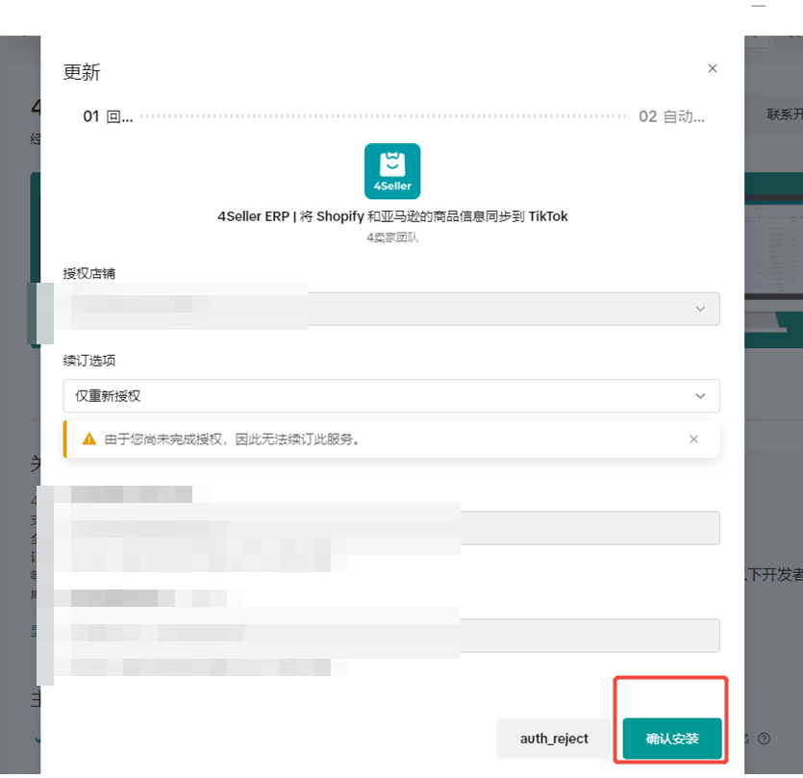Click the 由于您尚未完成授权 warning text
Screen dimensions: 803x778
[231, 439]
